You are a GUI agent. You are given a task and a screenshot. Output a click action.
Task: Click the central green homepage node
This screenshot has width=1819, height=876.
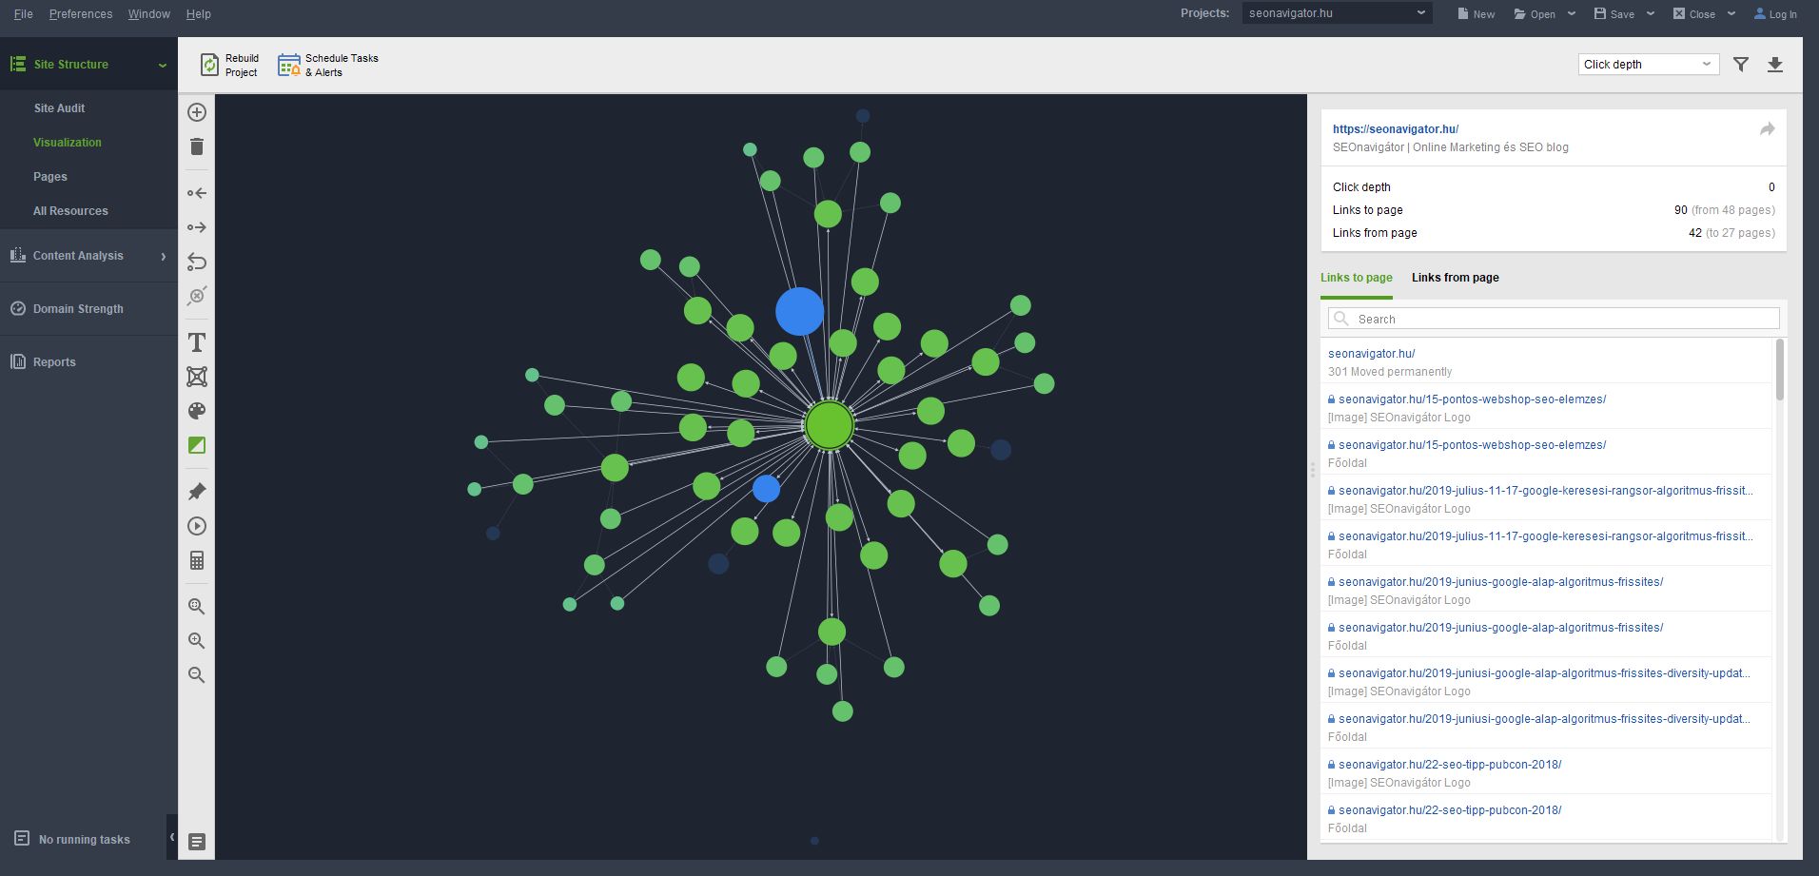pyautogui.click(x=829, y=425)
